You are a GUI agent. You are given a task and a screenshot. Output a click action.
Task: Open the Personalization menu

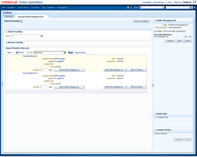[x=159, y=2]
